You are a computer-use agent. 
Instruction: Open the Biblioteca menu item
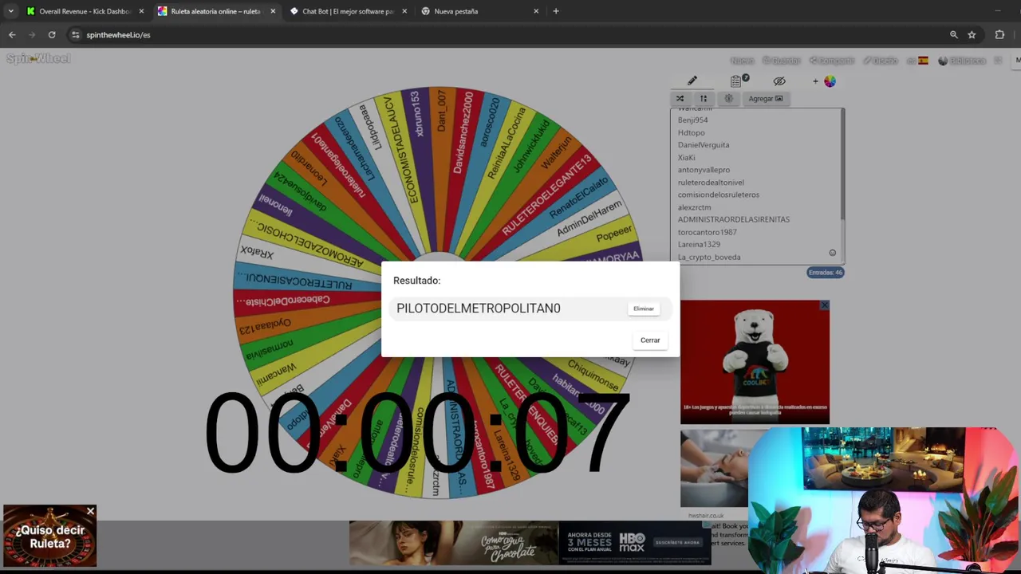962,61
